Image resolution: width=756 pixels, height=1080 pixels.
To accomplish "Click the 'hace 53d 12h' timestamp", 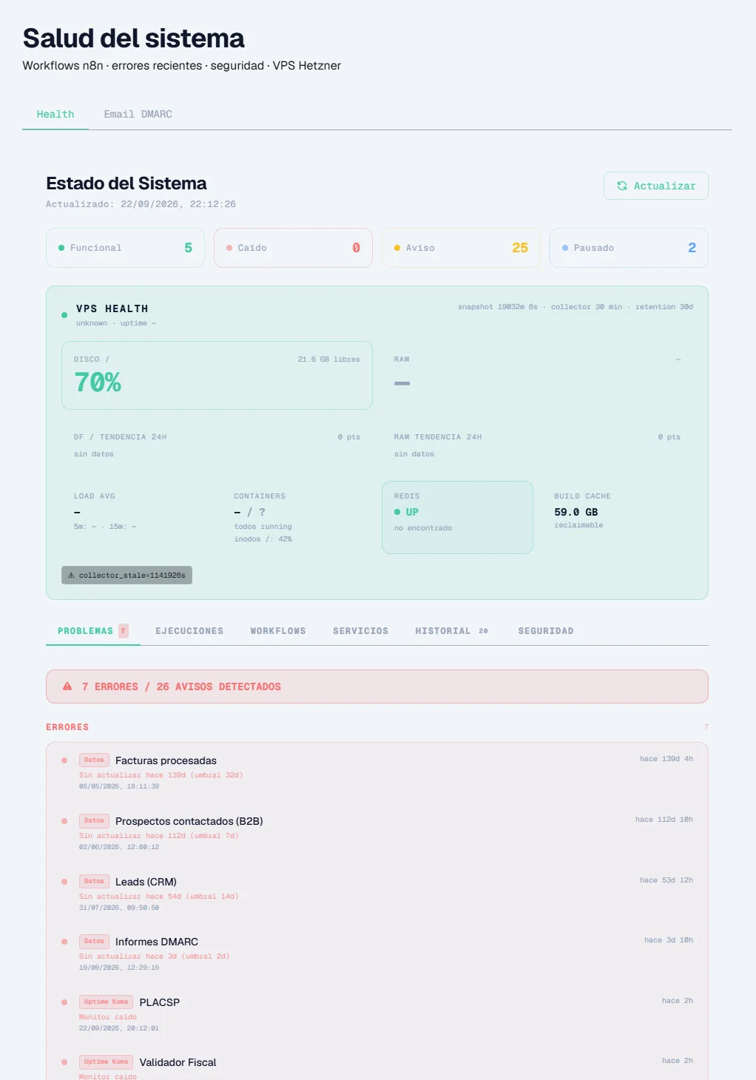I will click(x=666, y=880).
